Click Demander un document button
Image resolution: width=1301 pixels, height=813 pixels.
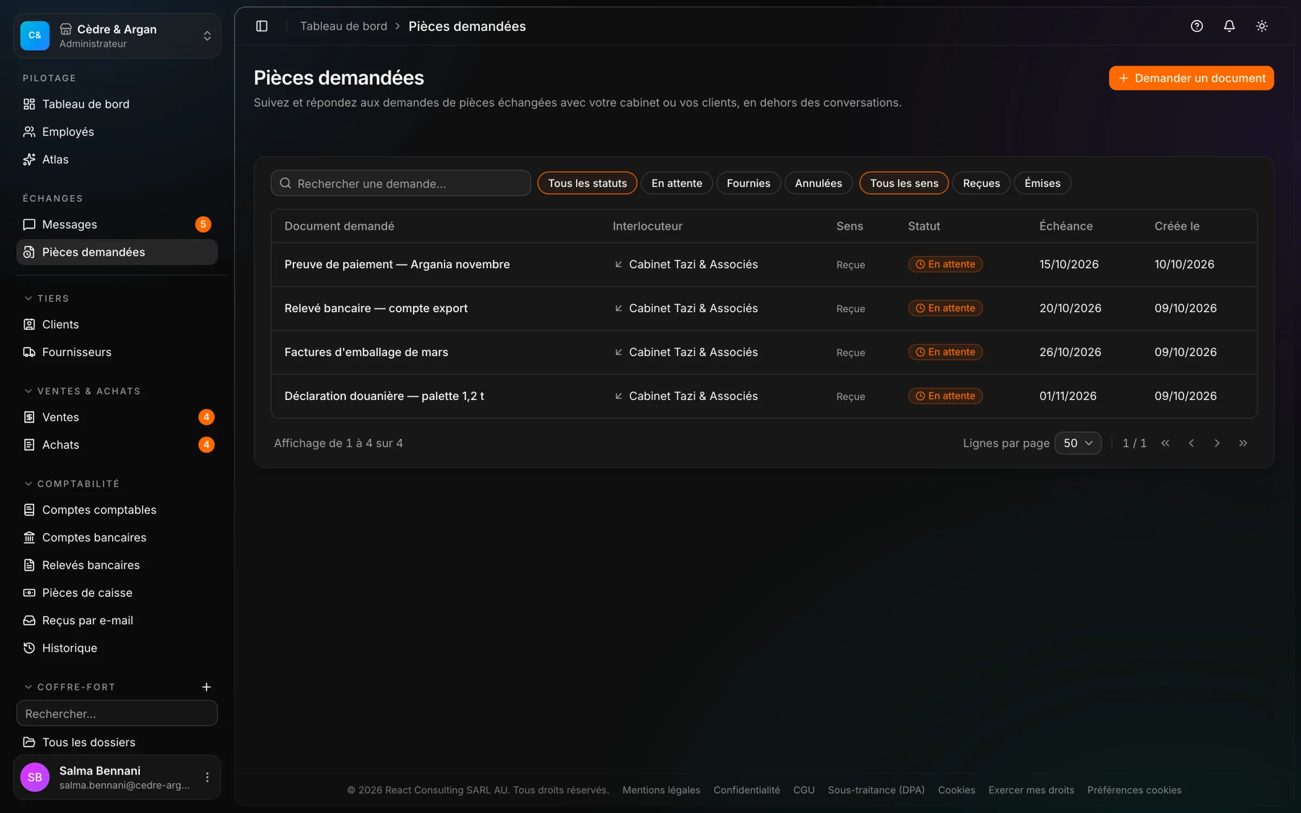[1191, 78]
